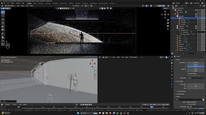Expand the Time Stretching panel
Screen dimensions: 206x115
pyautogui.click(x=181, y=91)
